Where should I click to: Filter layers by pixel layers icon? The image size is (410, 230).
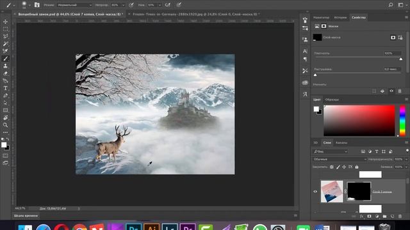[363, 151]
